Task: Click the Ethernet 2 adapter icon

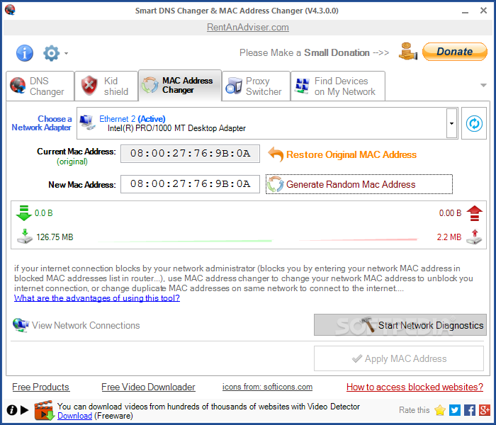Action: [x=88, y=123]
